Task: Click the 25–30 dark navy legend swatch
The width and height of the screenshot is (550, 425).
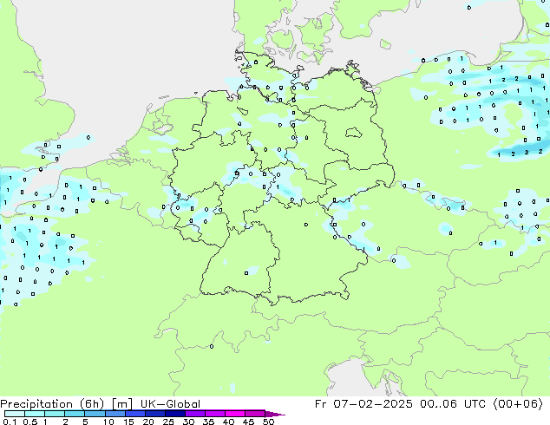Action: tap(175, 414)
